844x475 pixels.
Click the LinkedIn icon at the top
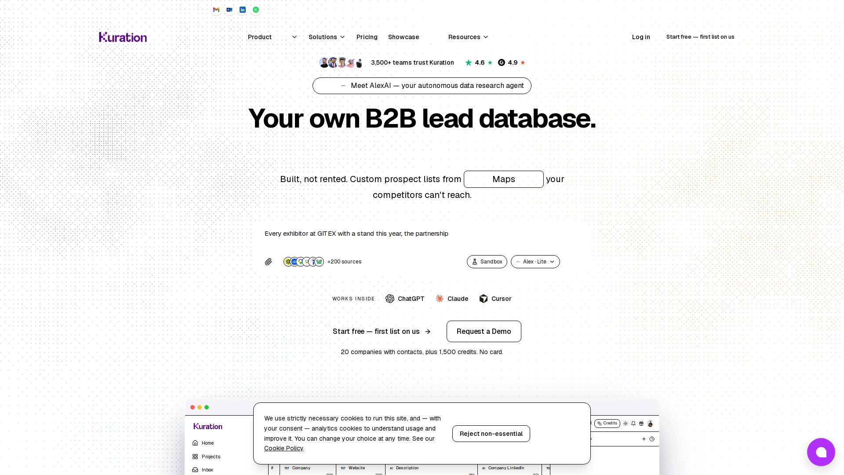(x=242, y=10)
